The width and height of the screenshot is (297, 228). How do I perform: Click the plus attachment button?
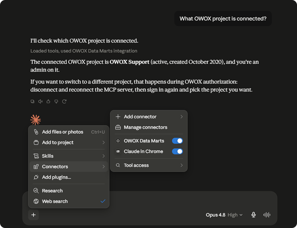click(x=34, y=215)
